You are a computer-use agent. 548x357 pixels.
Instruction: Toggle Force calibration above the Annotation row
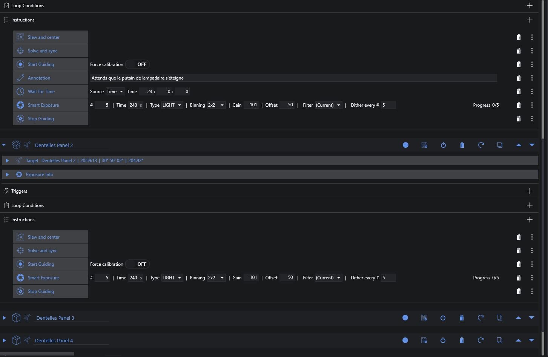click(137, 64)
